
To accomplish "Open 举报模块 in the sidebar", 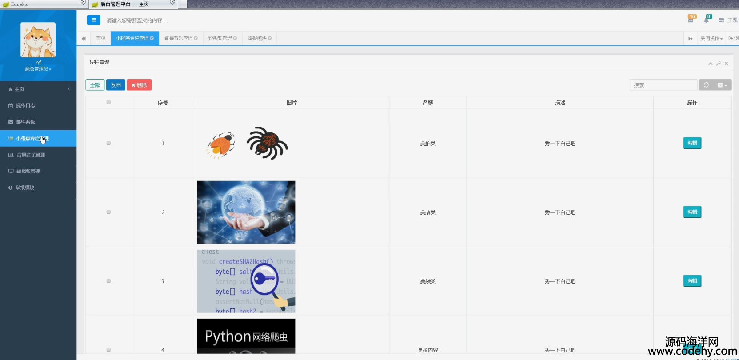I will coord(38,188).
